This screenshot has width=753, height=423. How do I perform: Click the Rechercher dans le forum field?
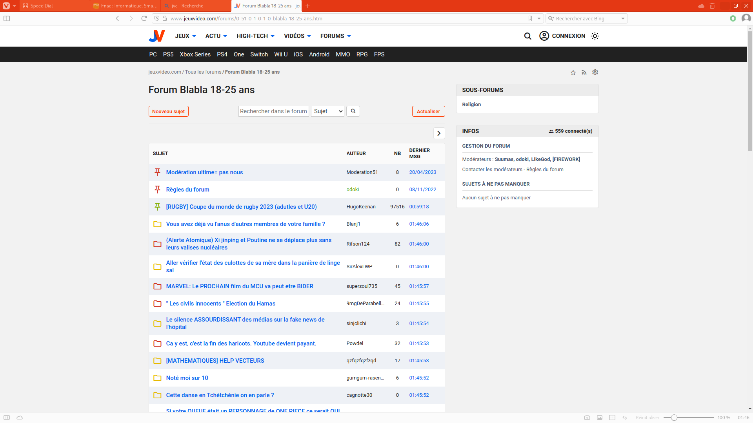pyautogui.click(x=273, y=111)
